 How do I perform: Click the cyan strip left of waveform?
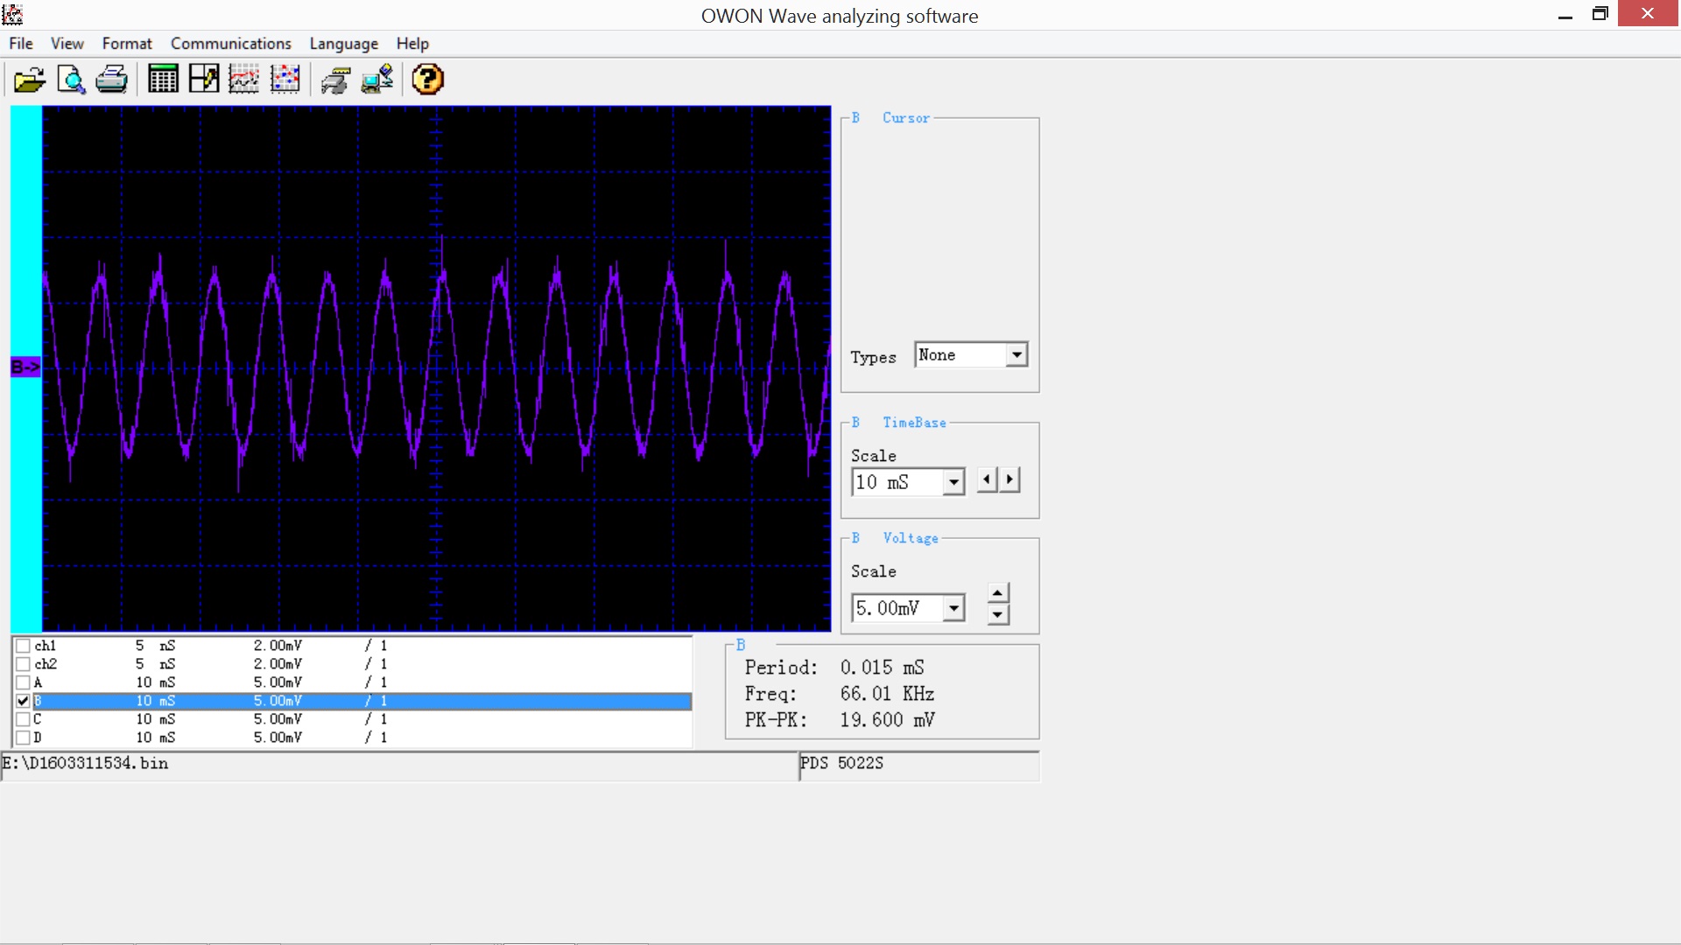[26, 368]
